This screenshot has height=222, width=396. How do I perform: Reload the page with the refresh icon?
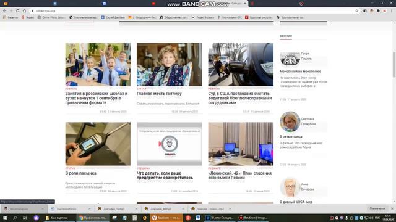[18, 11]
